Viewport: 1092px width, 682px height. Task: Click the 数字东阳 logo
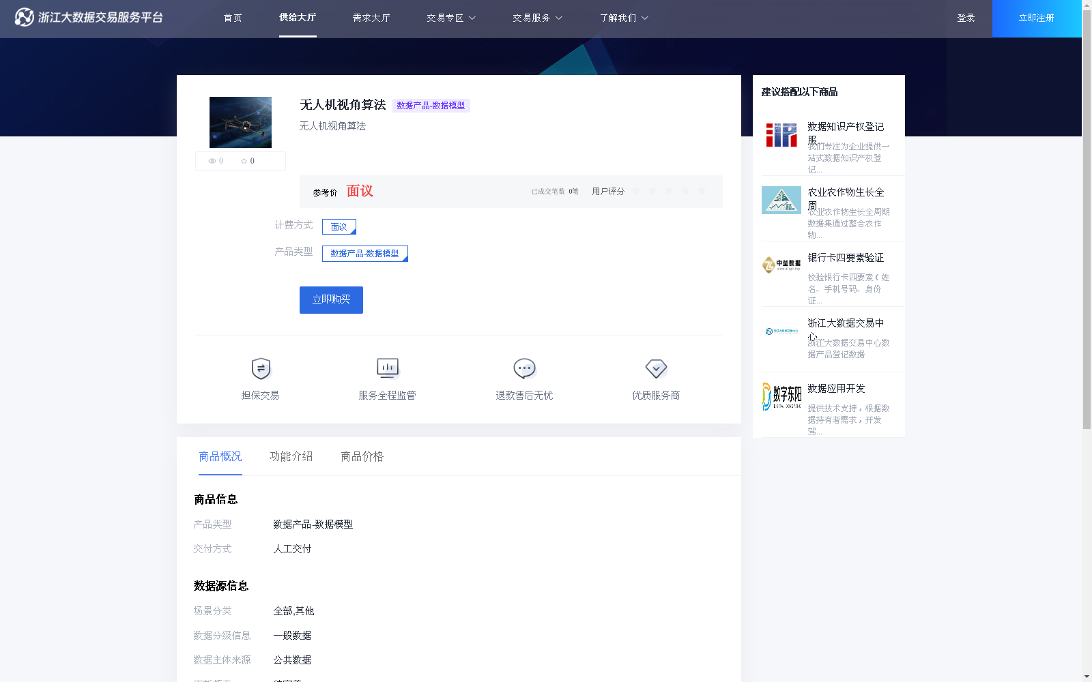point(781,396)
